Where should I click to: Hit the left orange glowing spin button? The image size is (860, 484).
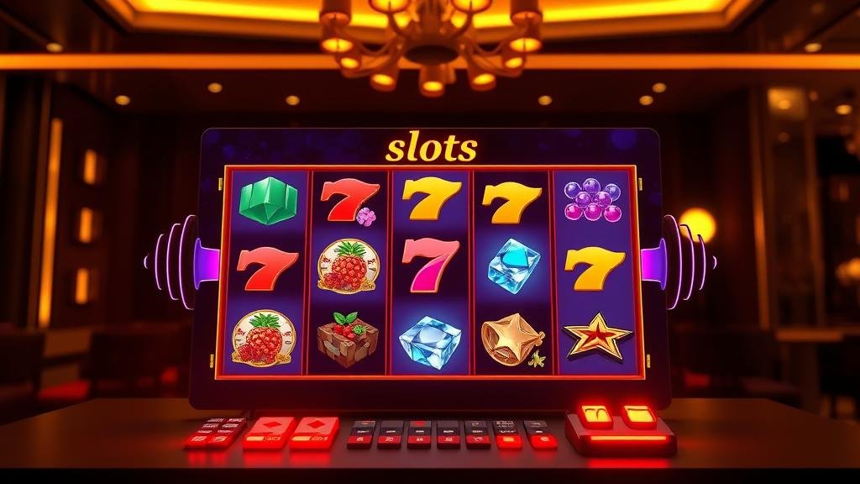coord(596,417)
